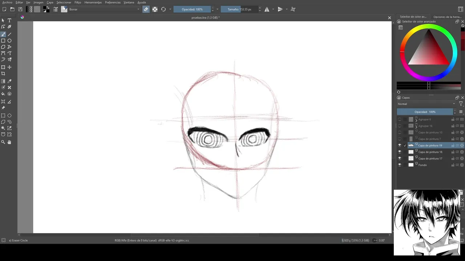
Task: Select the Ellipse shape tool
Action: [x=9, y=41]
